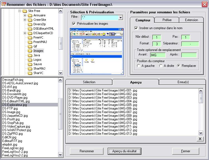Click the DS app icon in title bar
Screen dimensions: 209x160
click(3, 4)
